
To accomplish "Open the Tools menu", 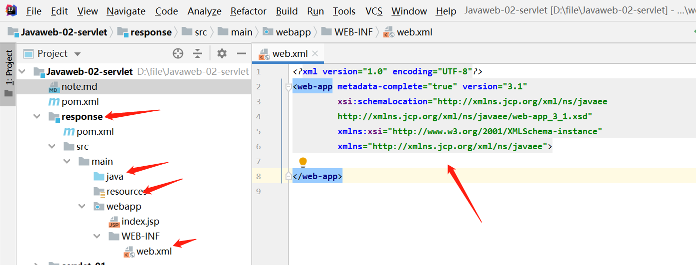I will coord(344,11).
